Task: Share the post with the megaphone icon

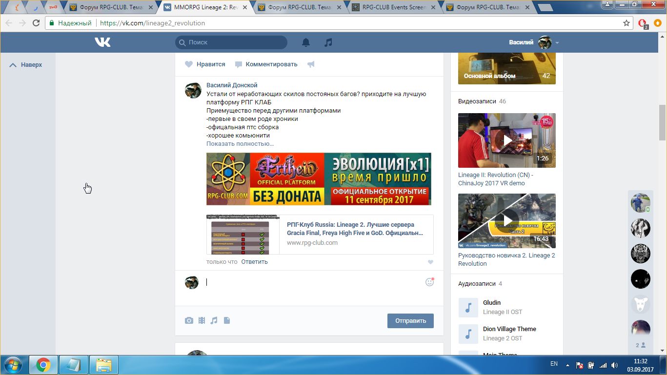Action: pos(311,64)
